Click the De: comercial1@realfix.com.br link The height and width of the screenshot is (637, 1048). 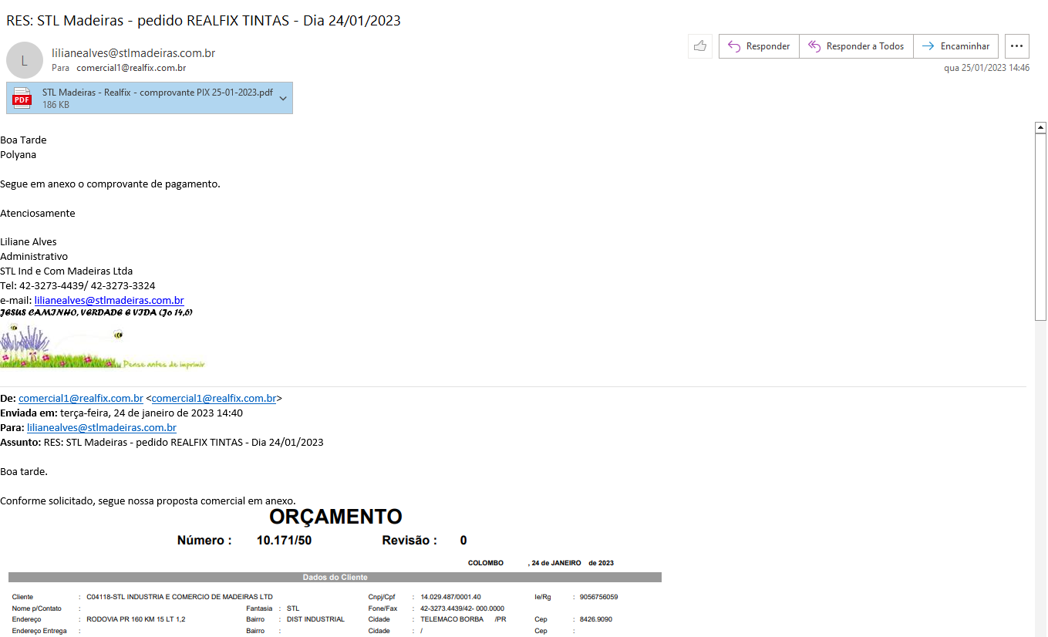pyautogui.click(x=81, y=399)
